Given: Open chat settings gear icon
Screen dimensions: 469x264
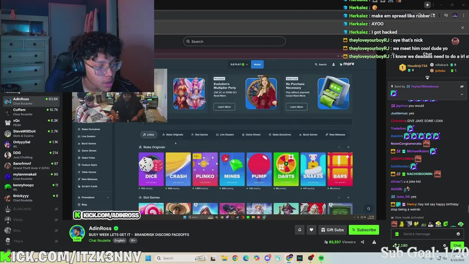Looking at the screenshot, I should 444,246.
